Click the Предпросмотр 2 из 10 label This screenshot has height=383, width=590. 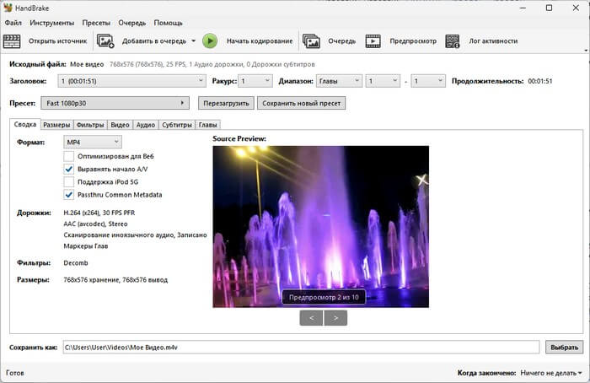pos(324,297)
